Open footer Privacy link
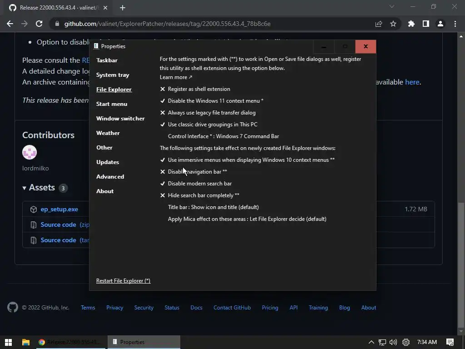This screenshot has height=349, width=465. tap(115, 308)
